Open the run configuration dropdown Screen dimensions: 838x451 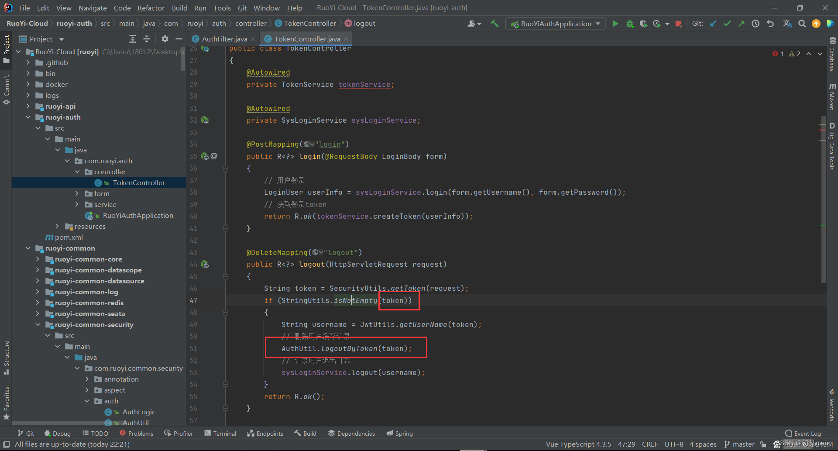click(555, 24)
